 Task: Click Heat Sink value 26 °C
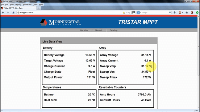click(x=91, y=100)
